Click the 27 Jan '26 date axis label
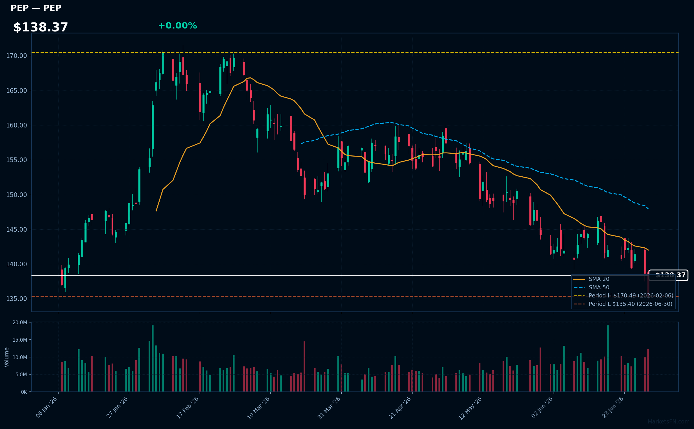This screenshot has height=429, width=694. coord(117,407)
